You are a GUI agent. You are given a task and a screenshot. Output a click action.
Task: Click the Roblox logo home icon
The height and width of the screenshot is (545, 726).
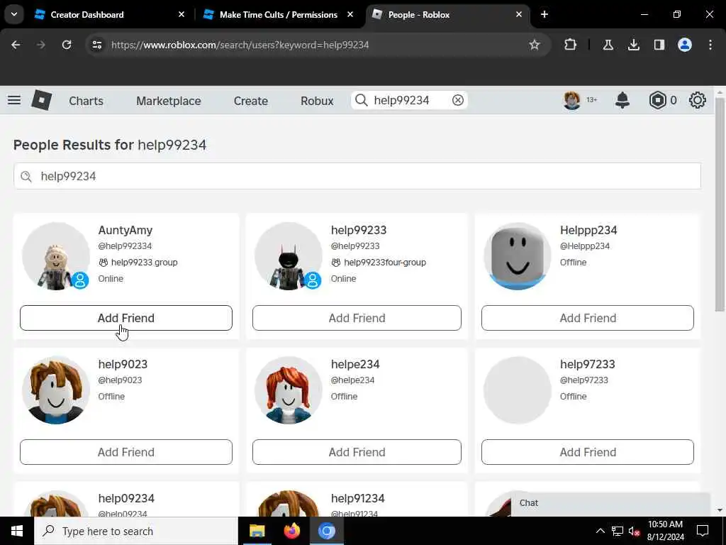pyautogui.click(x=41, y=100)
